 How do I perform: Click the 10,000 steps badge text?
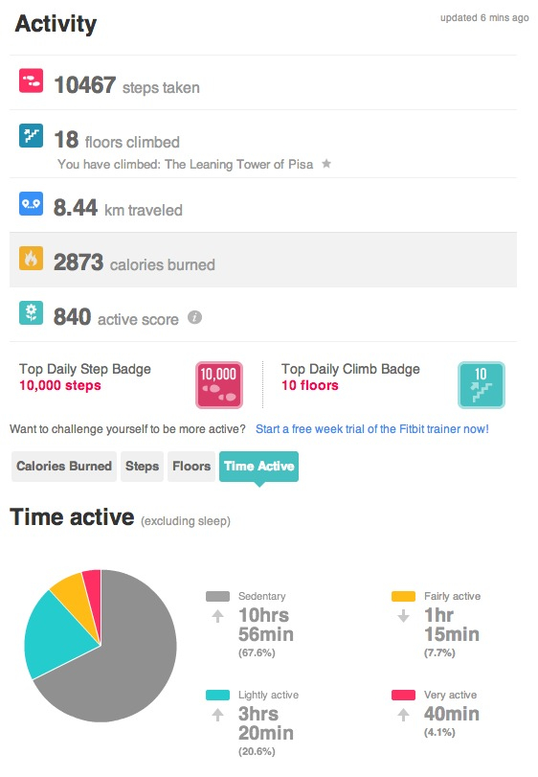tap(60, 385)
